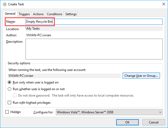The image size is (168, 128).
Task: Tick the Hidden checkbox
Action: [7, 112]
